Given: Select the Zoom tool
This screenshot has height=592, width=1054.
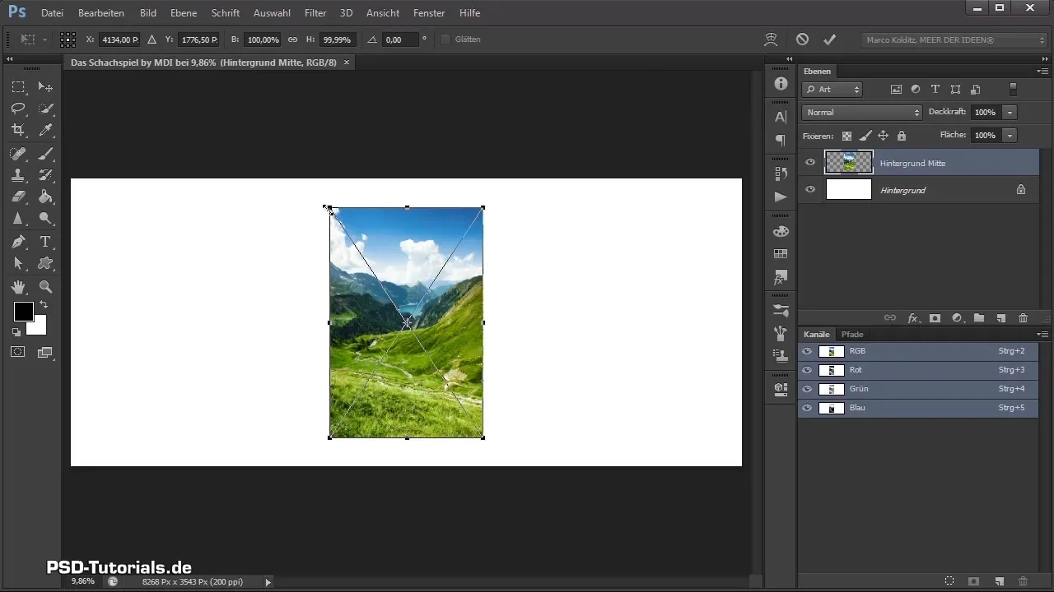Looking at the screenshot, I should pyautogui.click(x=45, y=287).
